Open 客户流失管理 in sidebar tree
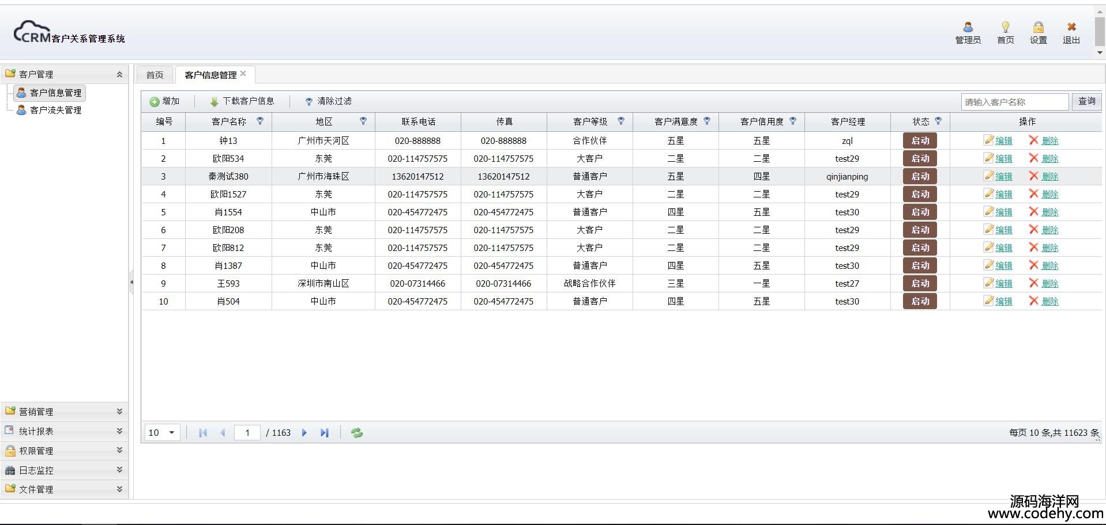 point(50,110)
